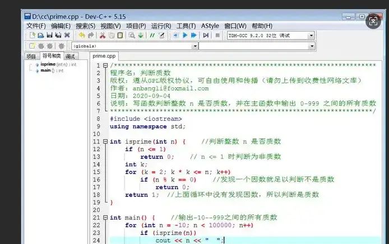Image resolution: width=389 pixels, height=244 pixels.
Task: Select the prime.cpp editor tab
Action: [x=104, y=56]
